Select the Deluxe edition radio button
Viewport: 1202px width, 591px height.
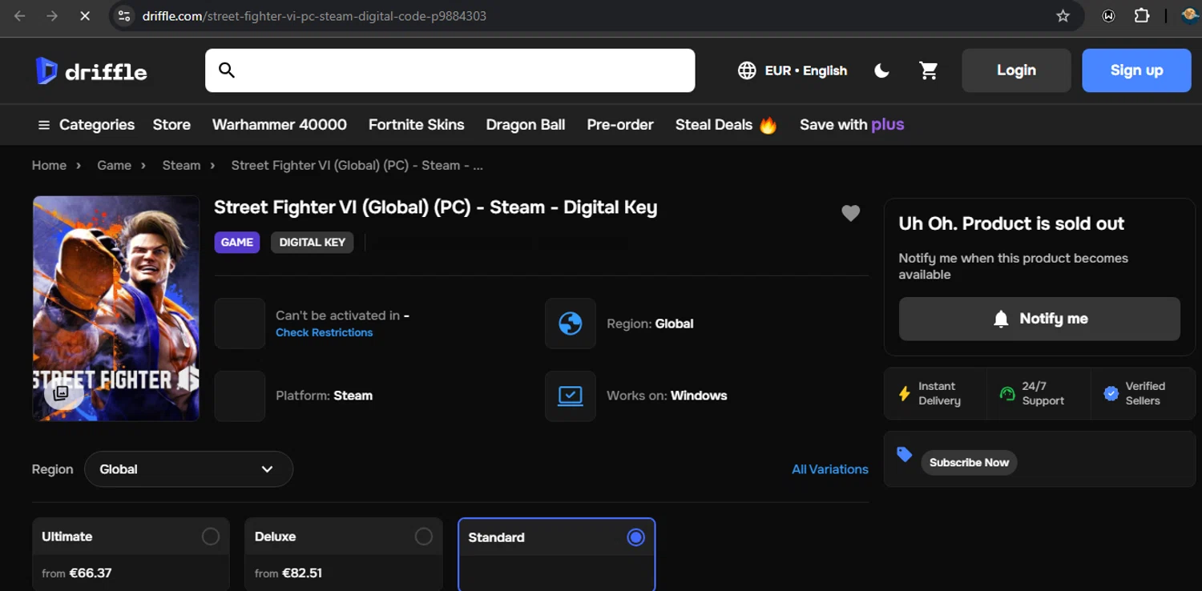coord(423,537)
